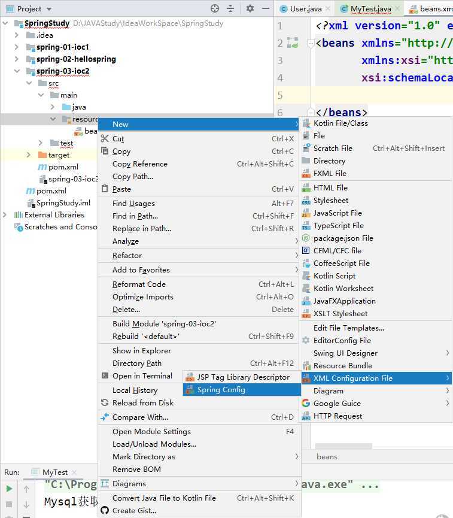This screenshot has width=453, height=518.
Task: Click Open Module Settings
Action: coord(199,431)
